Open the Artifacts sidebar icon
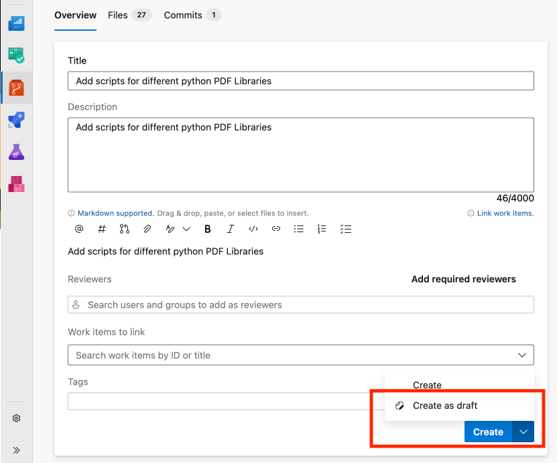The image size is (557, 463). coord(16,184)
